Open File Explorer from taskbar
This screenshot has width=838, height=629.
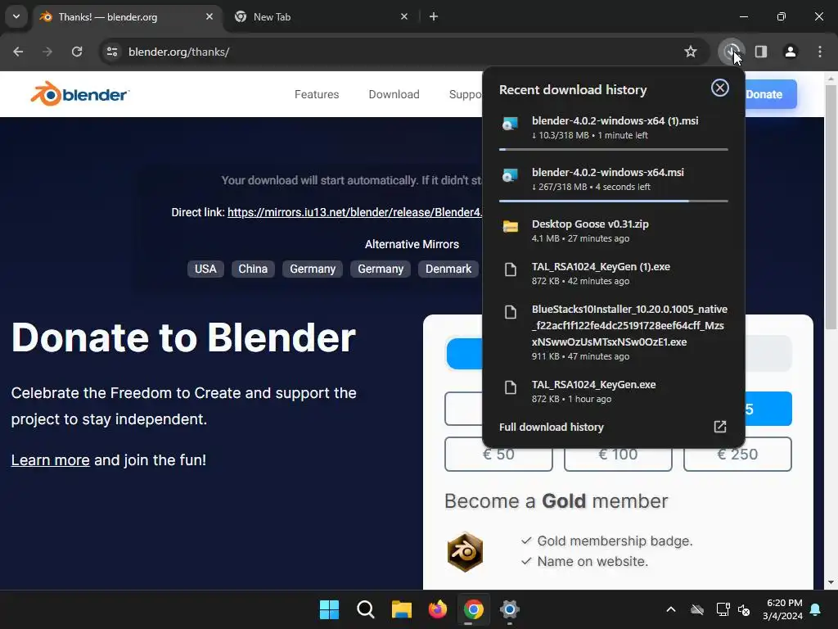point(401,609)
